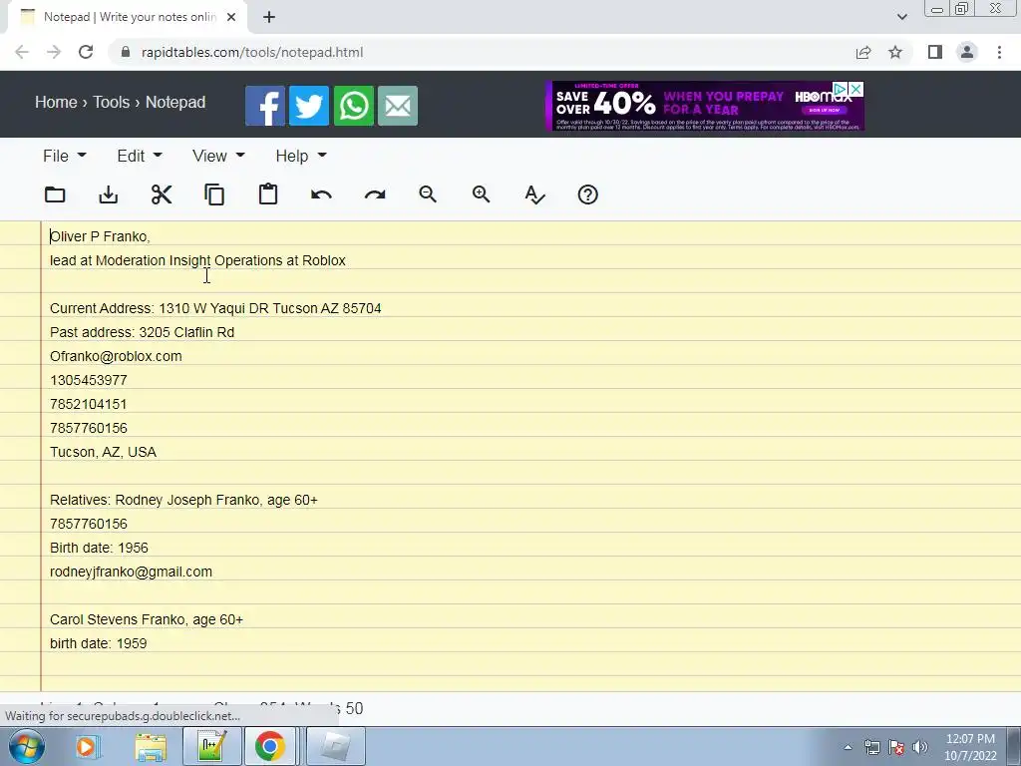
Task: Close the Notepad browser tab
Action: [x=231, y=17]
